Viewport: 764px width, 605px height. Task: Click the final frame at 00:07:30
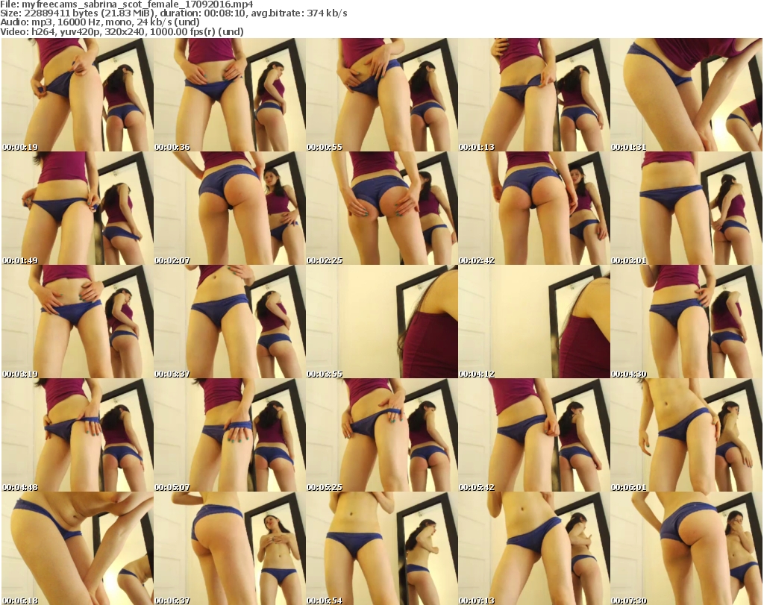686,548
